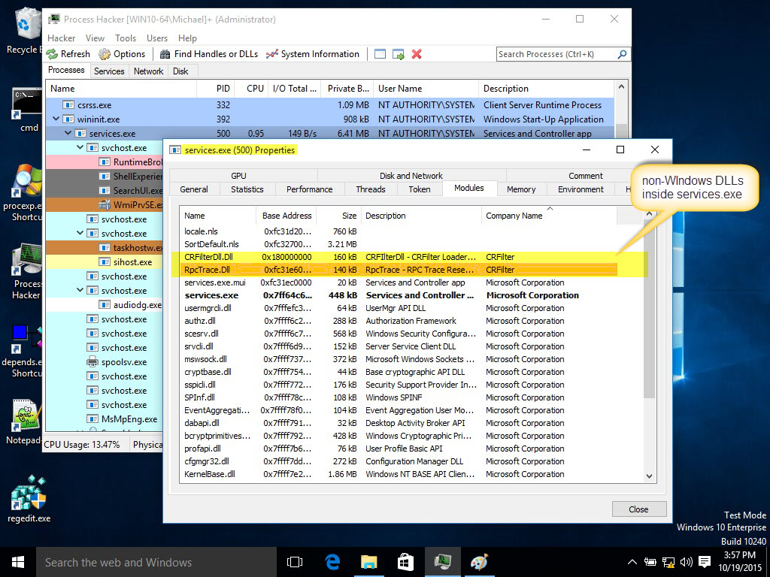Open Task View on the taskbar

pos(295,562)
